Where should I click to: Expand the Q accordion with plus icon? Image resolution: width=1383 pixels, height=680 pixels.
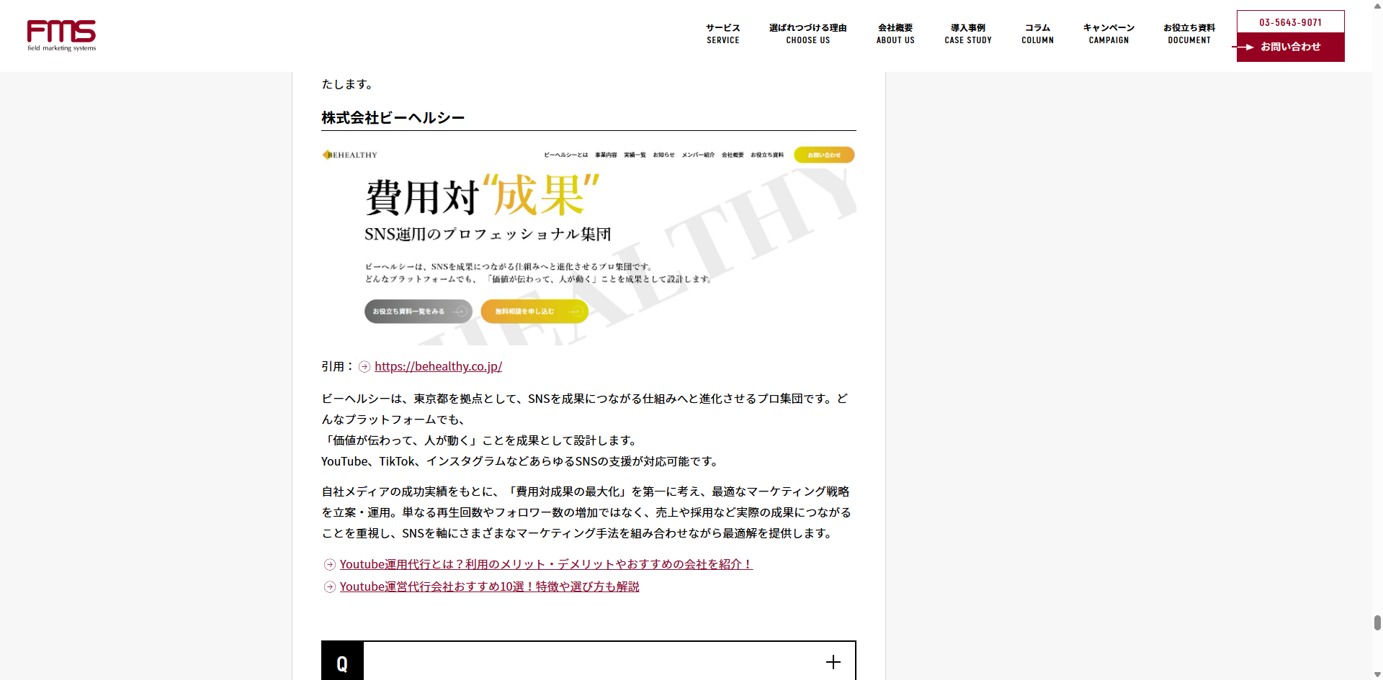[833, 662]
